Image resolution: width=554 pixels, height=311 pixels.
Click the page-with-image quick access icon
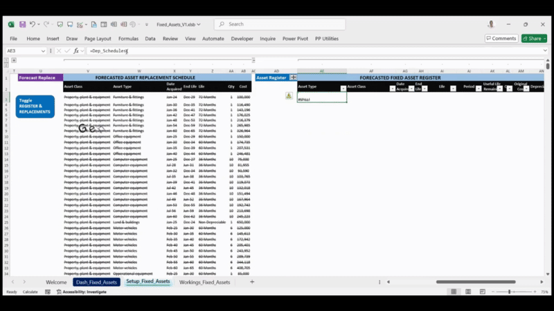coord(93,24)
